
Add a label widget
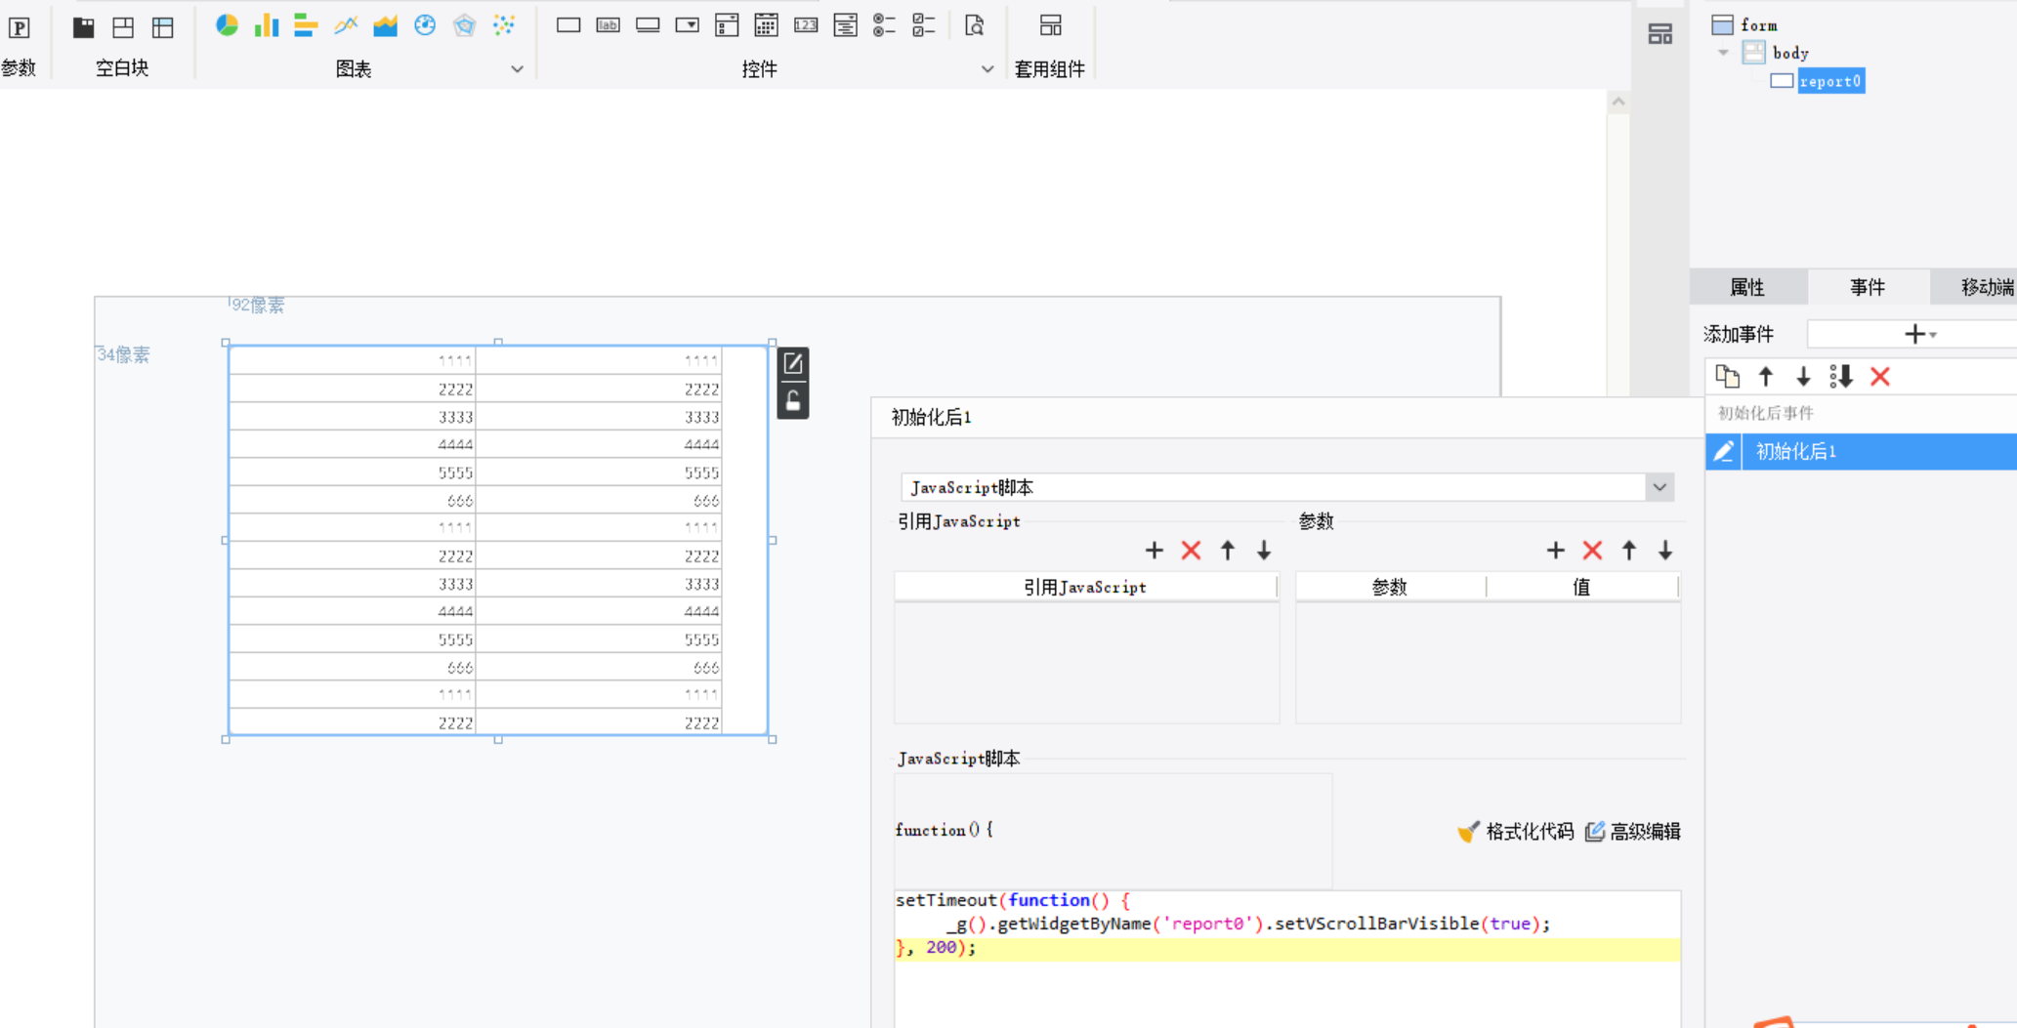click(608, 25)
